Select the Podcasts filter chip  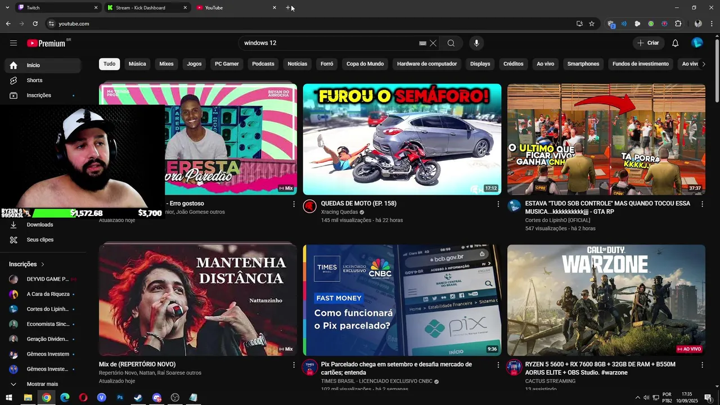click(263, 64)
